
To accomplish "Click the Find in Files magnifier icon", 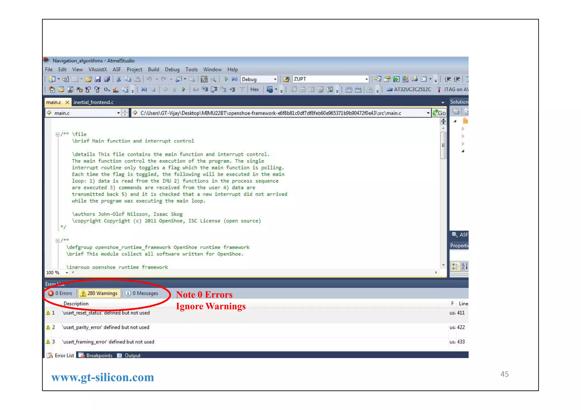I will (213, 79).
